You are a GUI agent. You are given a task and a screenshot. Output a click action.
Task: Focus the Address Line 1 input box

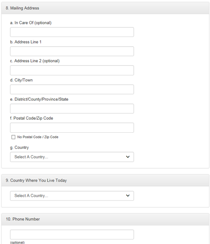(x=72, y=51)
